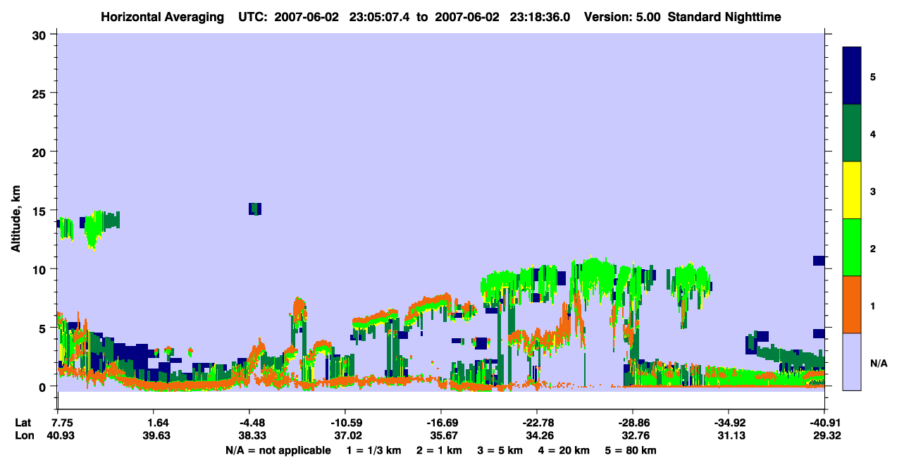Click longitude value 37.02
Image resolution: width=916 pixels, height=470 pixels.
click(x=348, y=435)
